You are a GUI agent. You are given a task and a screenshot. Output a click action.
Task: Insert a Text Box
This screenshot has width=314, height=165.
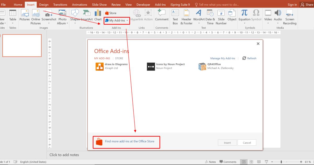[175, 16]
